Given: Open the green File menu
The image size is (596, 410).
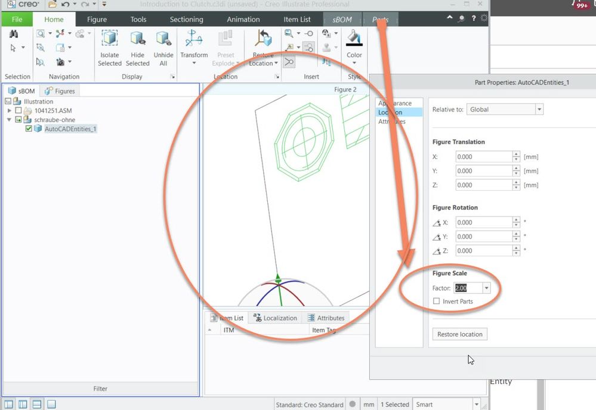Looking at the screenshot, I should [x=17, y=20].
